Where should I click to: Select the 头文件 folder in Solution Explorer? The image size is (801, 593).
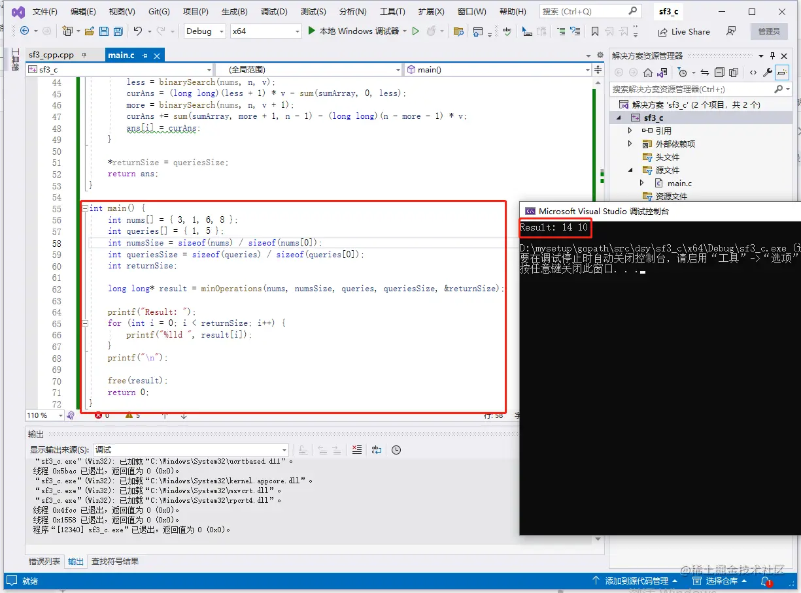668,157
